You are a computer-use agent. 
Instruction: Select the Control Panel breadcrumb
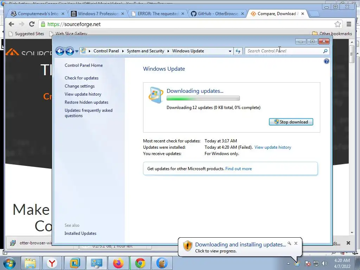106,51
